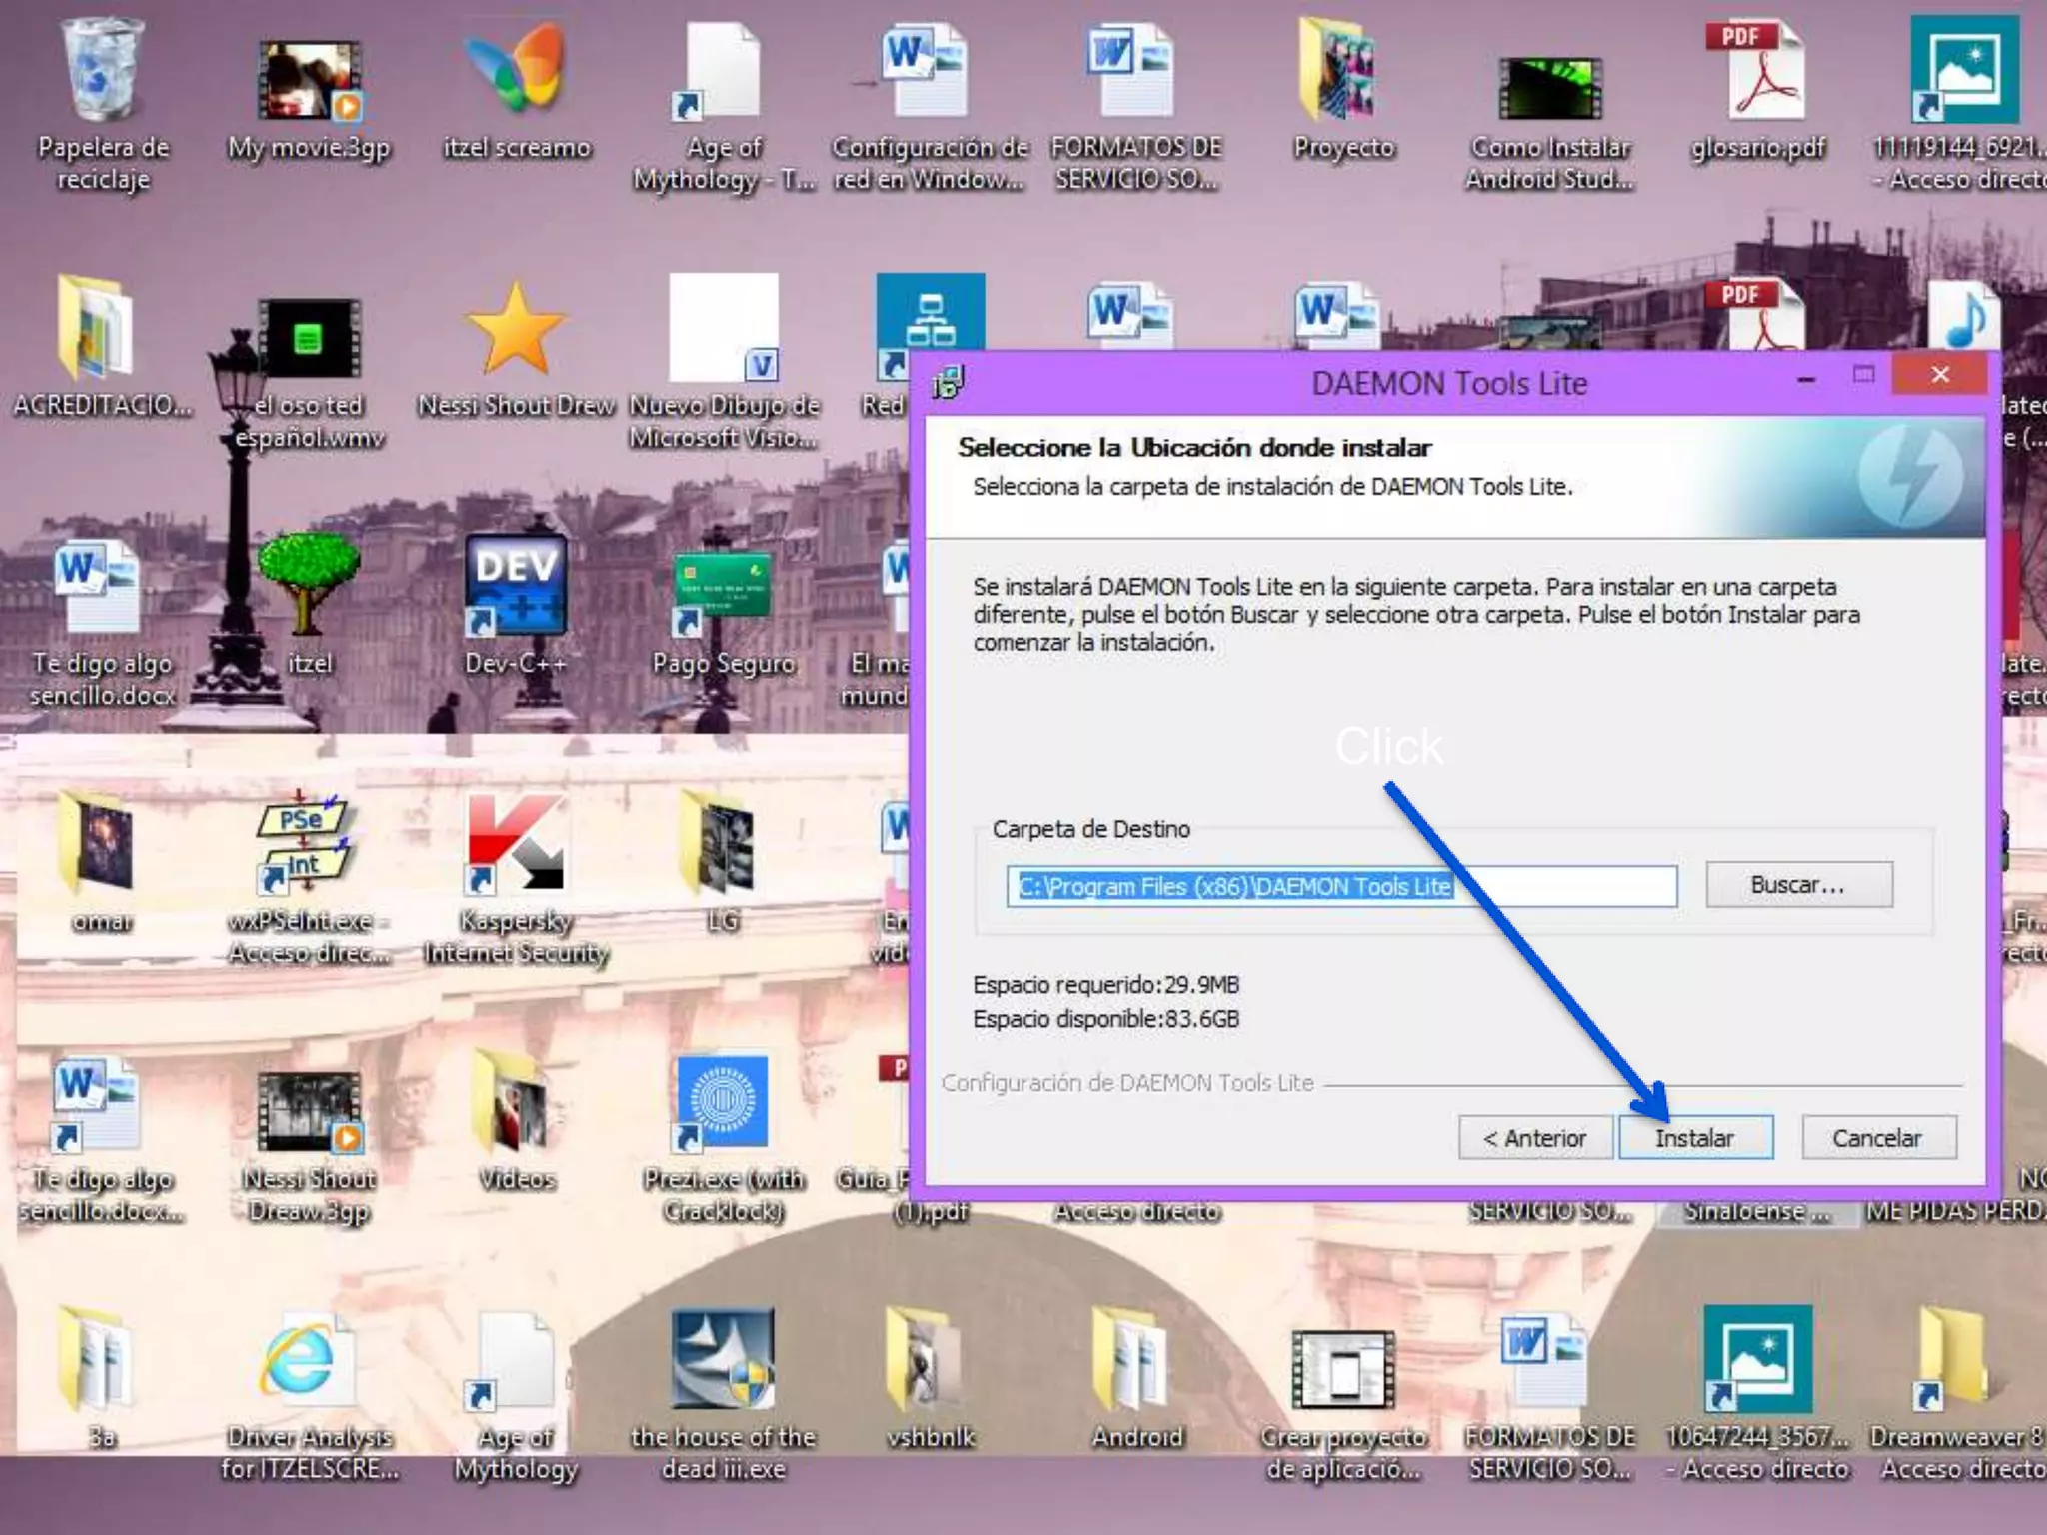Click the Cancelar button
The height and width of the screenshot is (1535, 2047).
coord(1877,1138)
